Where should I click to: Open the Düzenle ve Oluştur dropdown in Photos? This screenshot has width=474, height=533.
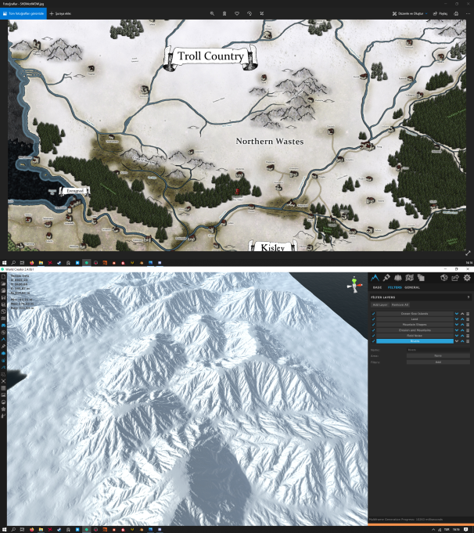pyautogui.click(x=410, y=13)
